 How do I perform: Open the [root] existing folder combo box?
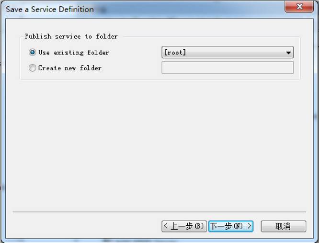point(228,53)
